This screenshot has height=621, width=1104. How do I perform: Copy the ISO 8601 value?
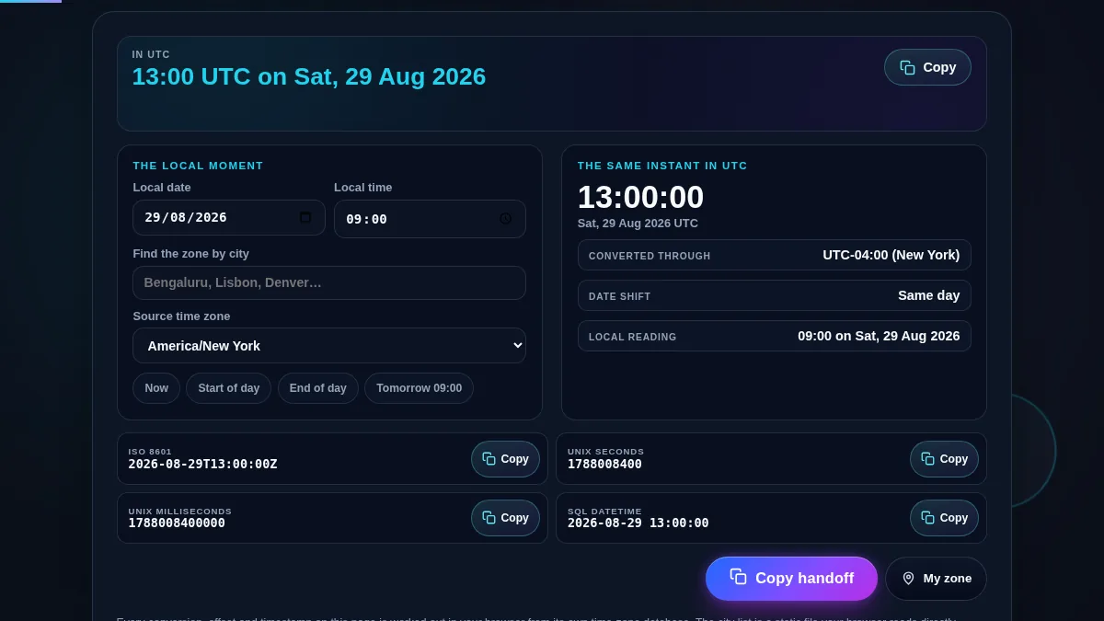[505, 459]
